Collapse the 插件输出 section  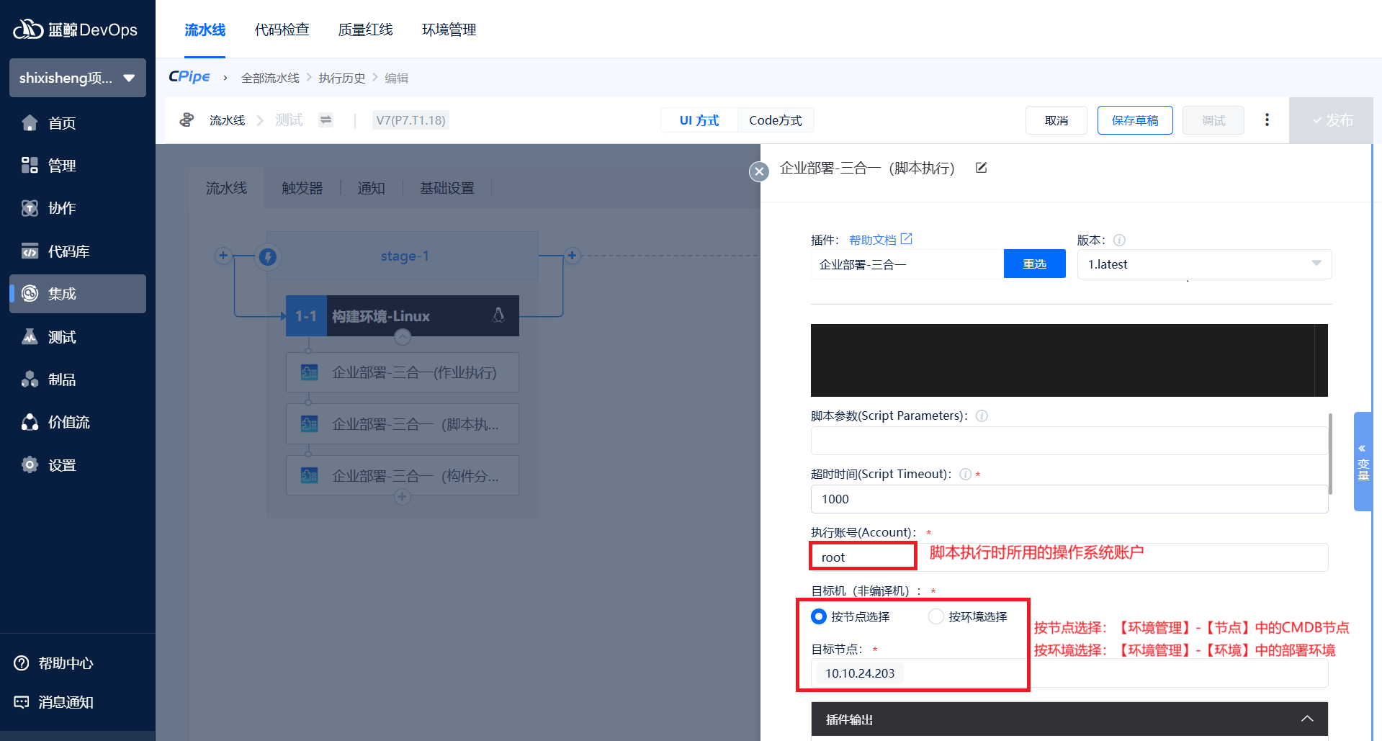tap(1306, 719)
